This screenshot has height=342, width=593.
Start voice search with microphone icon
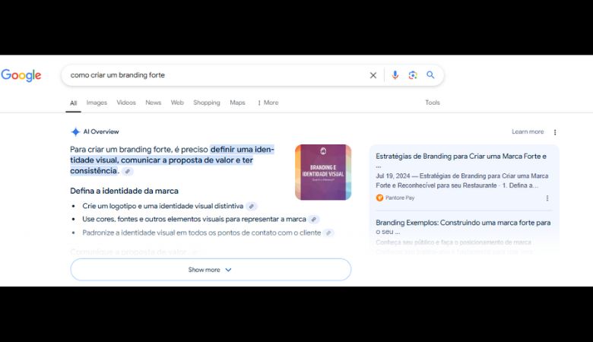click(395, 75)
